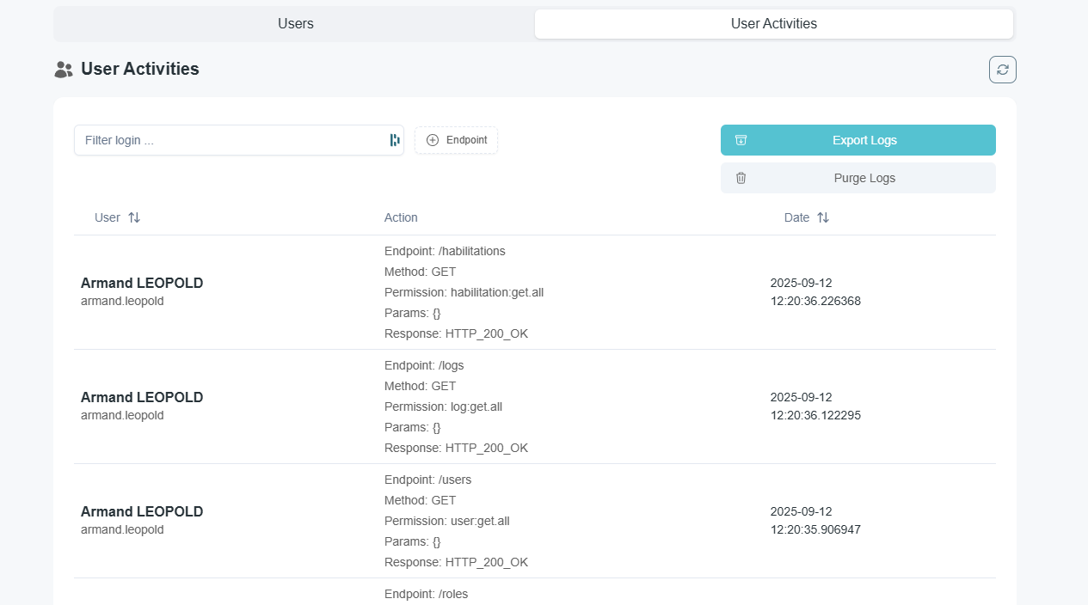Open the Endpoint filter option
Viewport: 1088px width, 605px height.
pyautogui.click(x=456, y=139)
